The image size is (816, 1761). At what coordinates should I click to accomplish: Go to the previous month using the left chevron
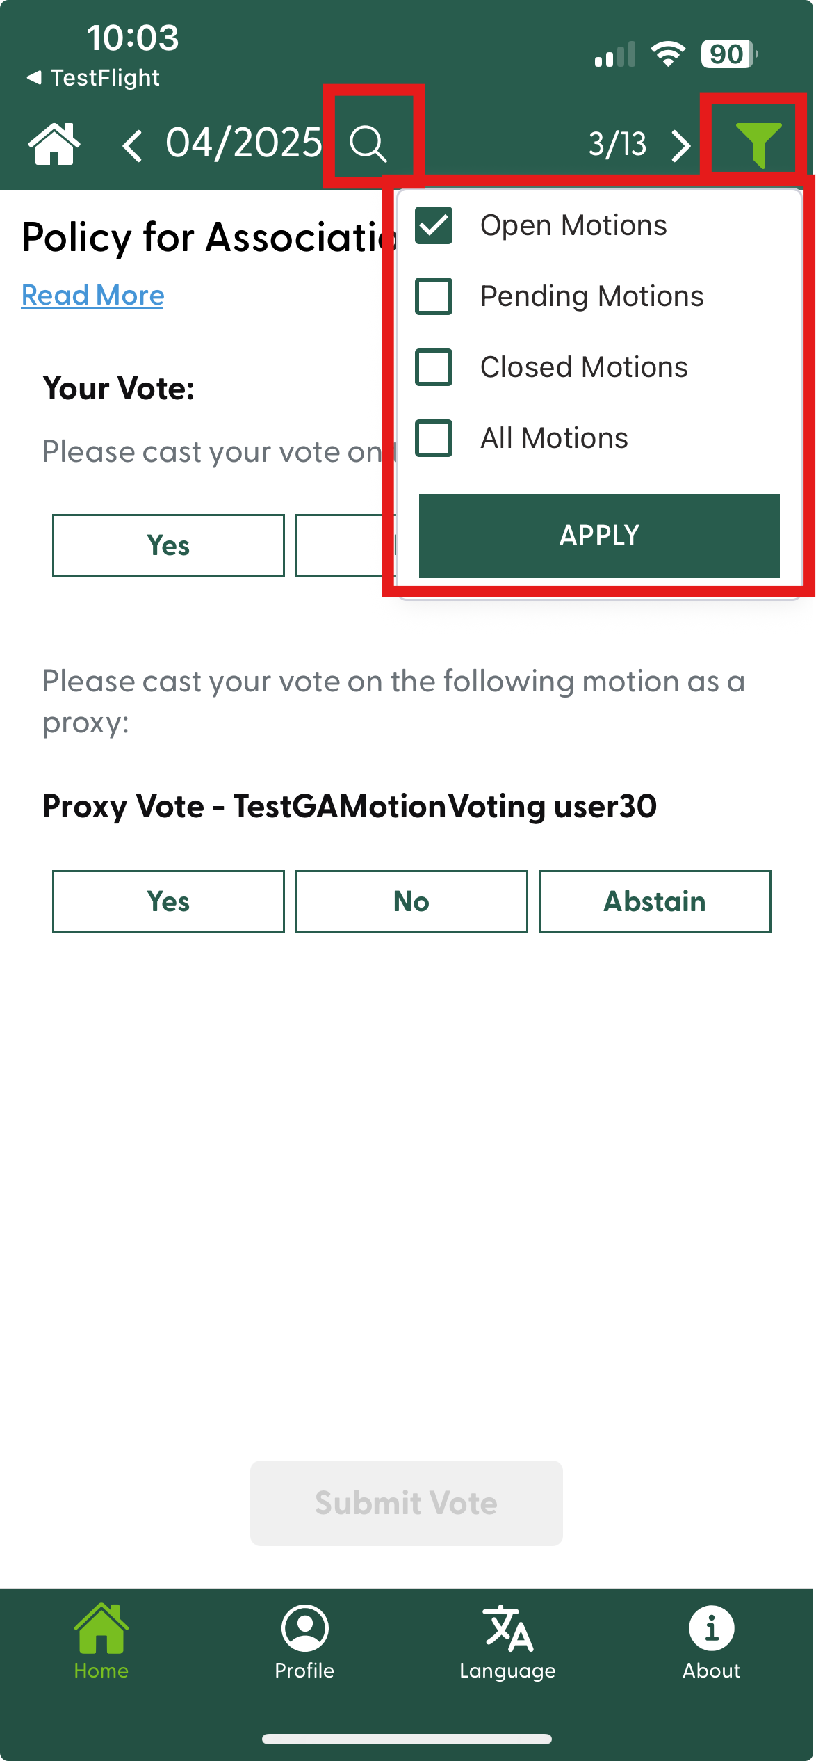point(132,145)
